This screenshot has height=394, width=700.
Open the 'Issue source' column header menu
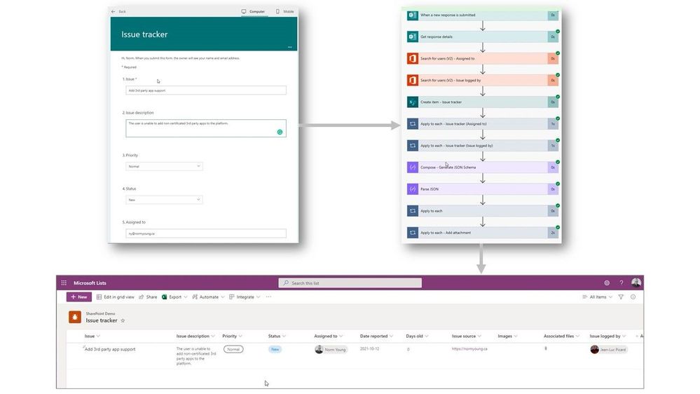pyautogui.click(x=467, y=336)
